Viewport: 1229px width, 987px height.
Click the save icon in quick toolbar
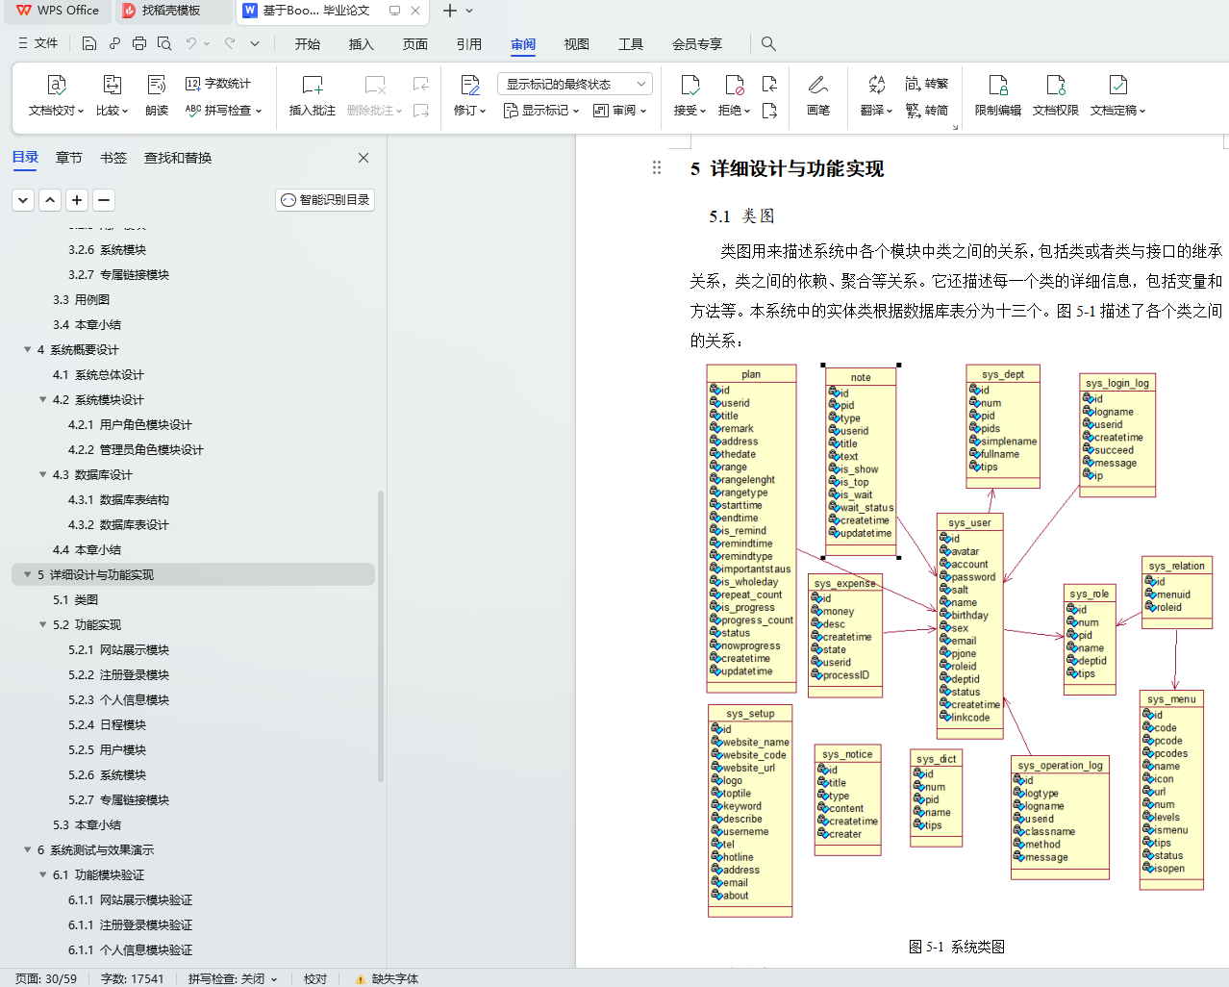pos(89,43)
